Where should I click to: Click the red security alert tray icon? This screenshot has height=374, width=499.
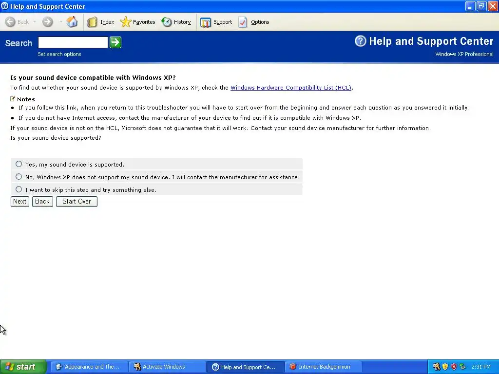454,367
